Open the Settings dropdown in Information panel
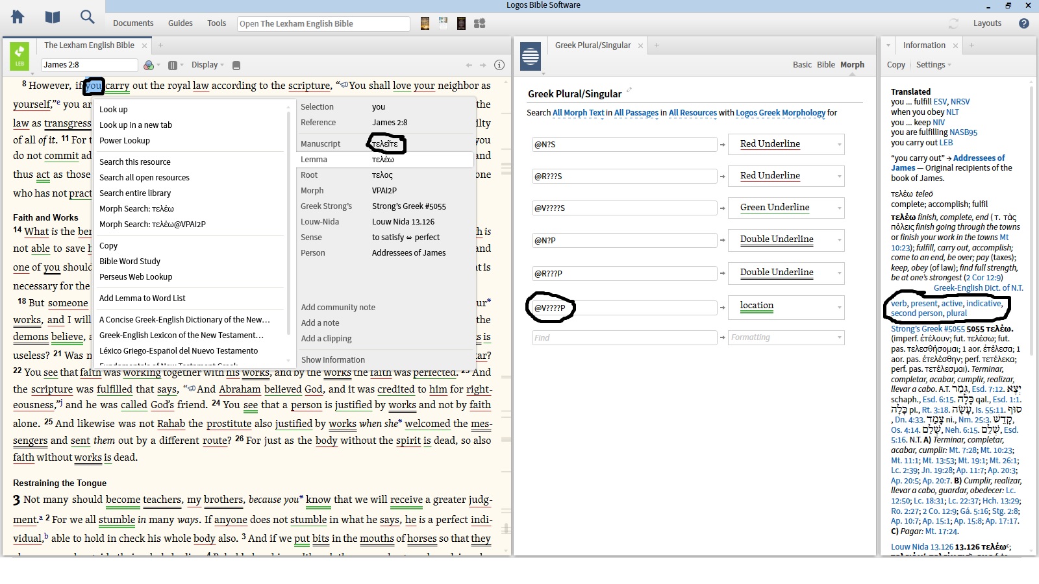Screen dimensions: 1039x584 point(933,65)
